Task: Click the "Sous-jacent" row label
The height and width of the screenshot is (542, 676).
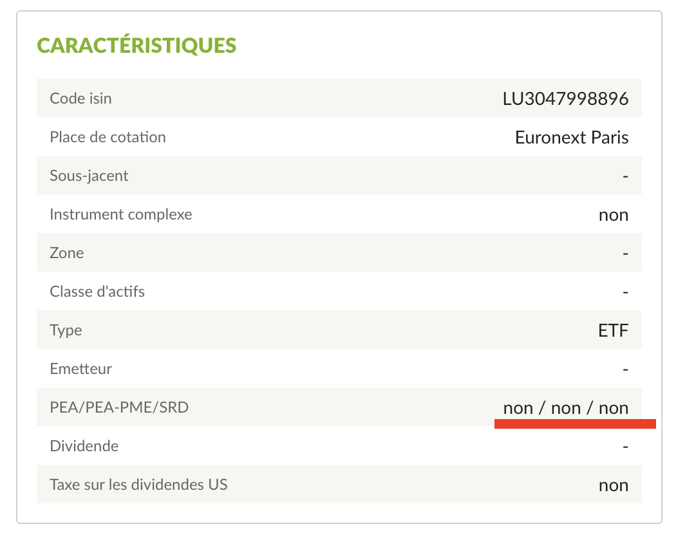Action: (89, 176)
